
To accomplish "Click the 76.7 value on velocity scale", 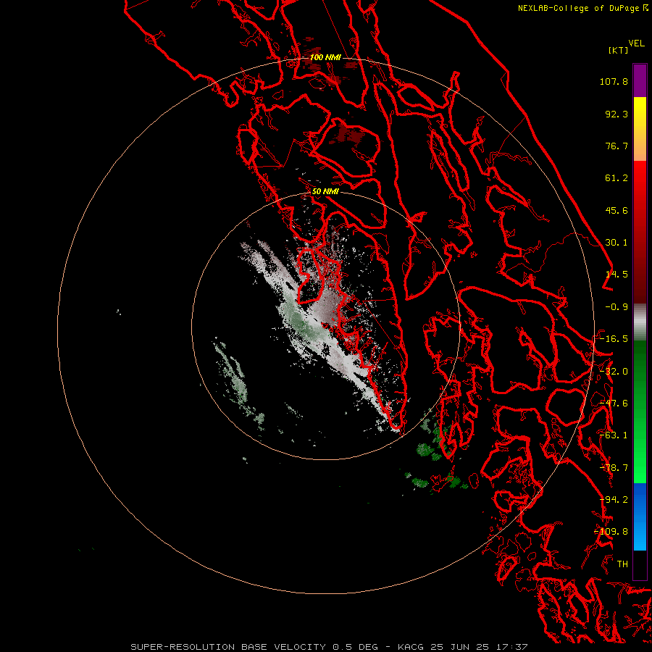I will tap(617, 146).
